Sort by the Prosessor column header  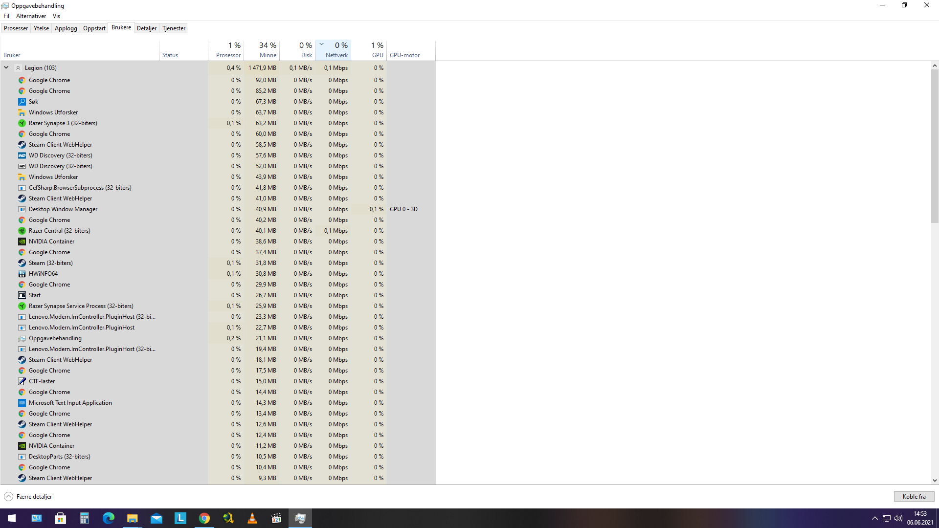[x=226, y=50]
